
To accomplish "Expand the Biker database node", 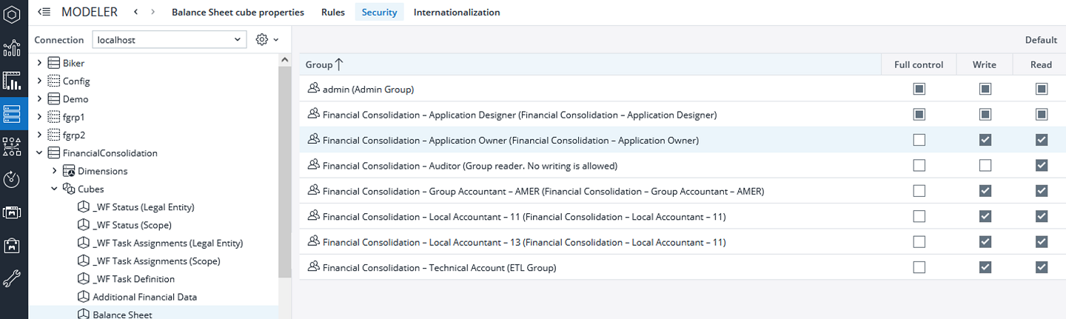I will 39,64.
